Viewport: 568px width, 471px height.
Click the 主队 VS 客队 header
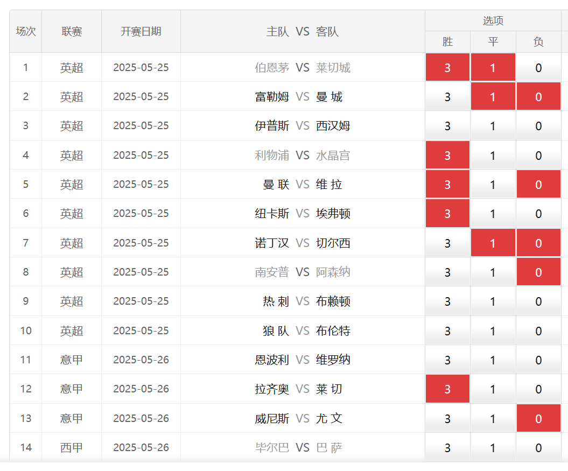(303, 32)
